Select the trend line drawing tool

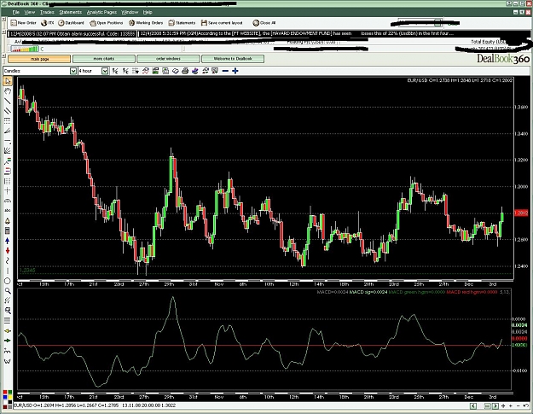pos(7,101)
